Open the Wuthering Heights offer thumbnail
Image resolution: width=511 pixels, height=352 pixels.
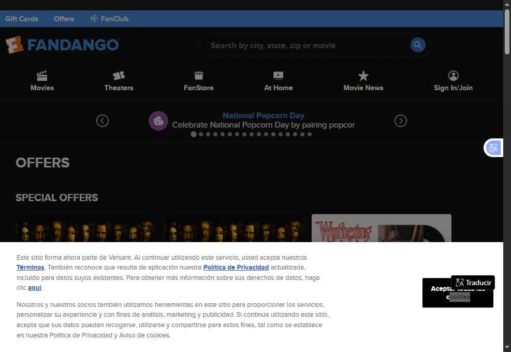coord(381,228)
